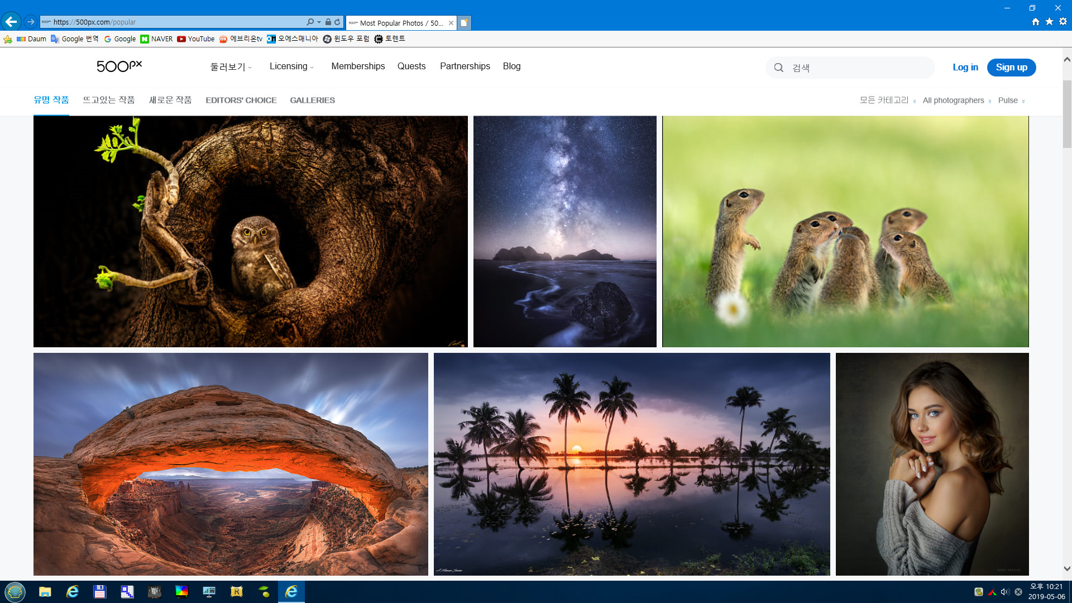The height and width of the screenshot is (603, 1072).
Task: Open the owl in tree hollow photo
Action: coord(251,232)
